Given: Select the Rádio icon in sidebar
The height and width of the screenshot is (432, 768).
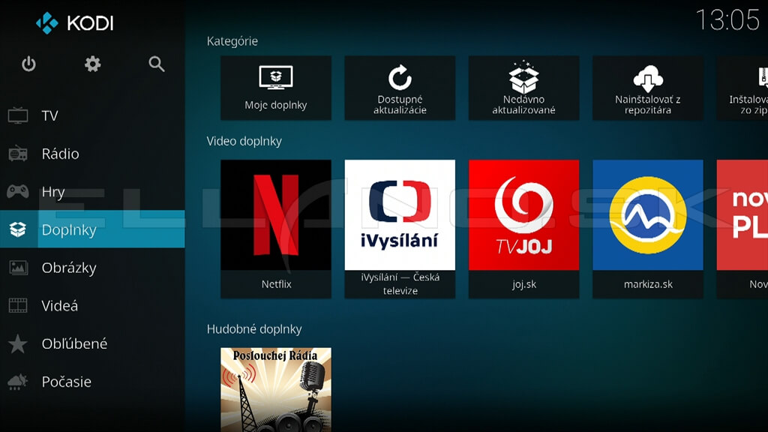Looking at the screenshot, I should point(18,153).
